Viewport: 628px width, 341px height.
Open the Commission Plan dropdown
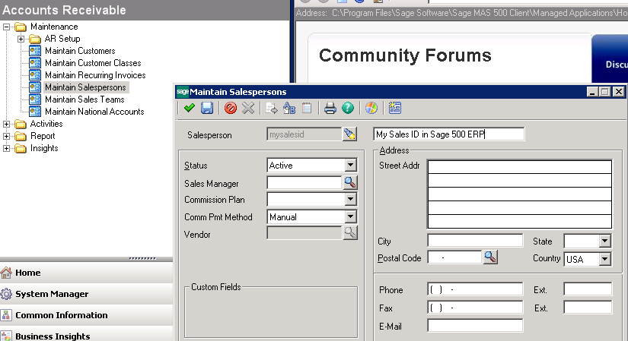(x=350, y=200)
